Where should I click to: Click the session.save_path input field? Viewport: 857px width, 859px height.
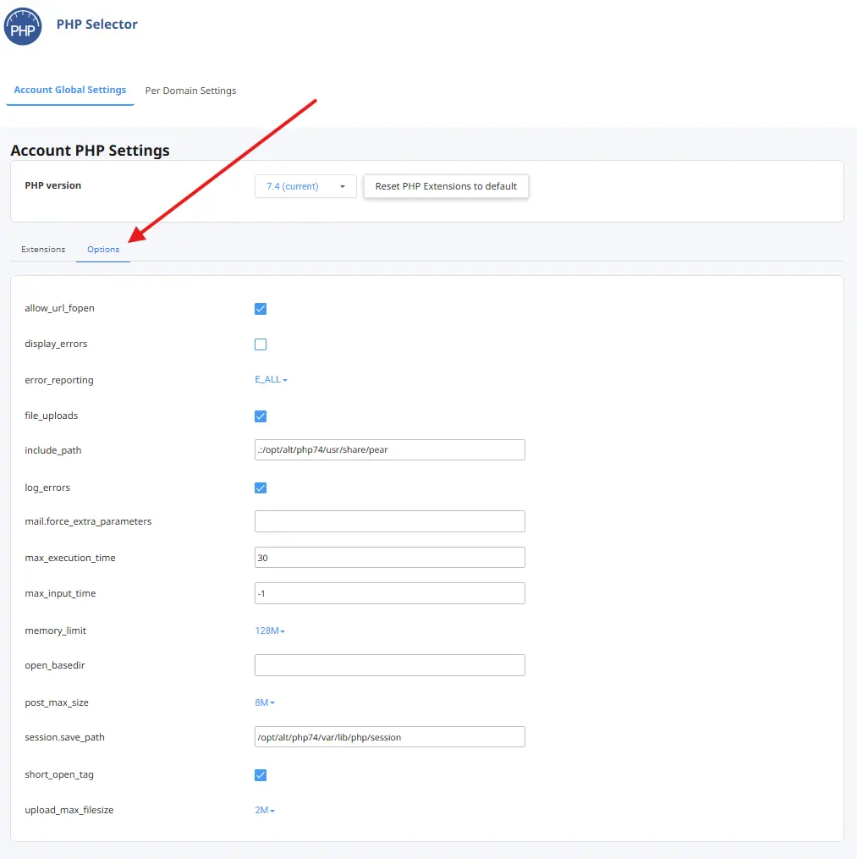390,737
